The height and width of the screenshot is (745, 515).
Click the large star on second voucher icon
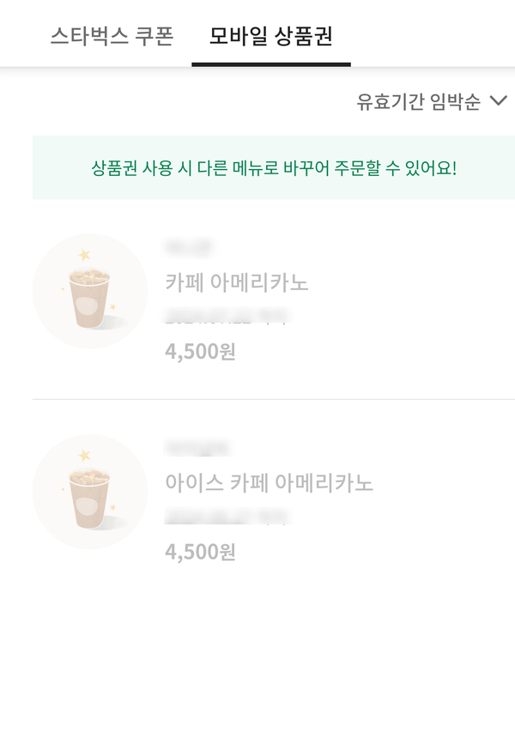[x=84, y=455]
